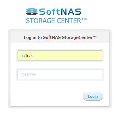
Task: Click the light blue "Soft" logo lettering
Action: tap(49, 12)
